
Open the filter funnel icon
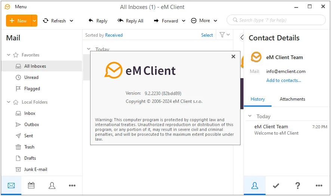222,35
